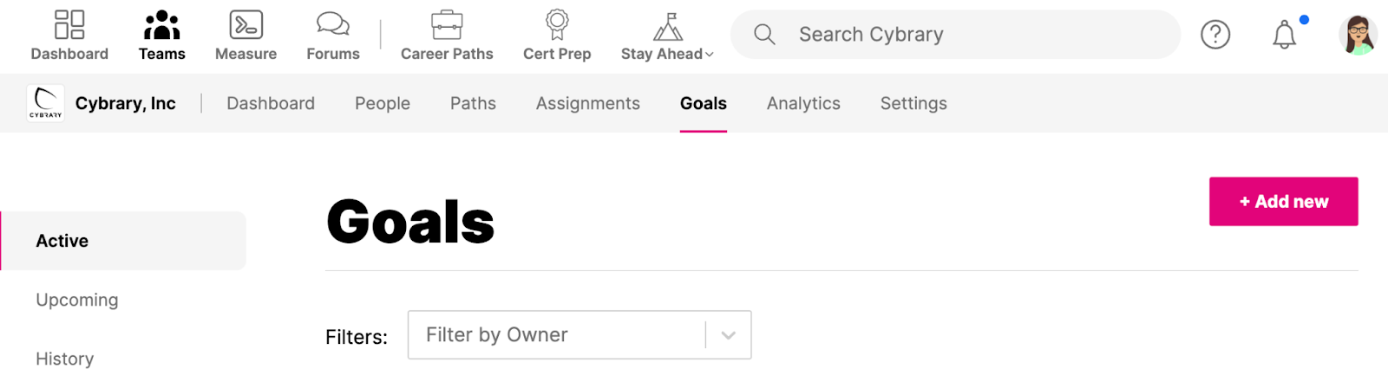Open the Measure terminal icon
Viewport: 1388px width, 382px height.
coord(246,24)
